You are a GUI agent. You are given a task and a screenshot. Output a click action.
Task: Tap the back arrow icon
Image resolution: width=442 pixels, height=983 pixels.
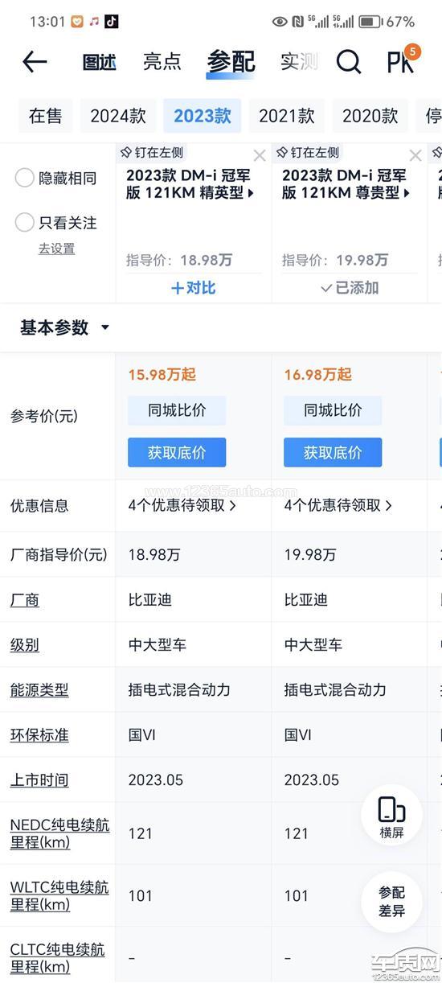(35, 61)
